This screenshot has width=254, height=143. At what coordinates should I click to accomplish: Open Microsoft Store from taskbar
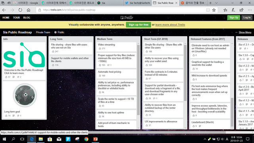[50, 139]
